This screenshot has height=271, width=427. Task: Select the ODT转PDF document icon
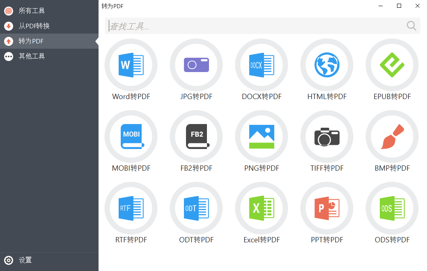coord(196,208)
